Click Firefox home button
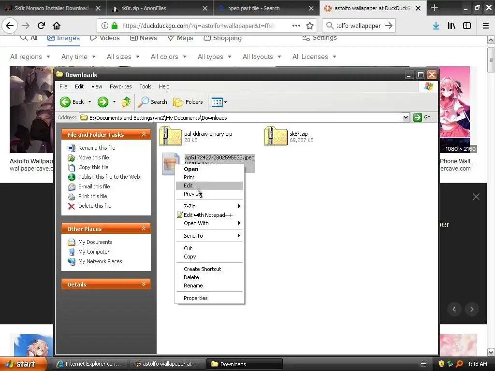The height and width of the screenshot is (371, 495). (57, 26)
